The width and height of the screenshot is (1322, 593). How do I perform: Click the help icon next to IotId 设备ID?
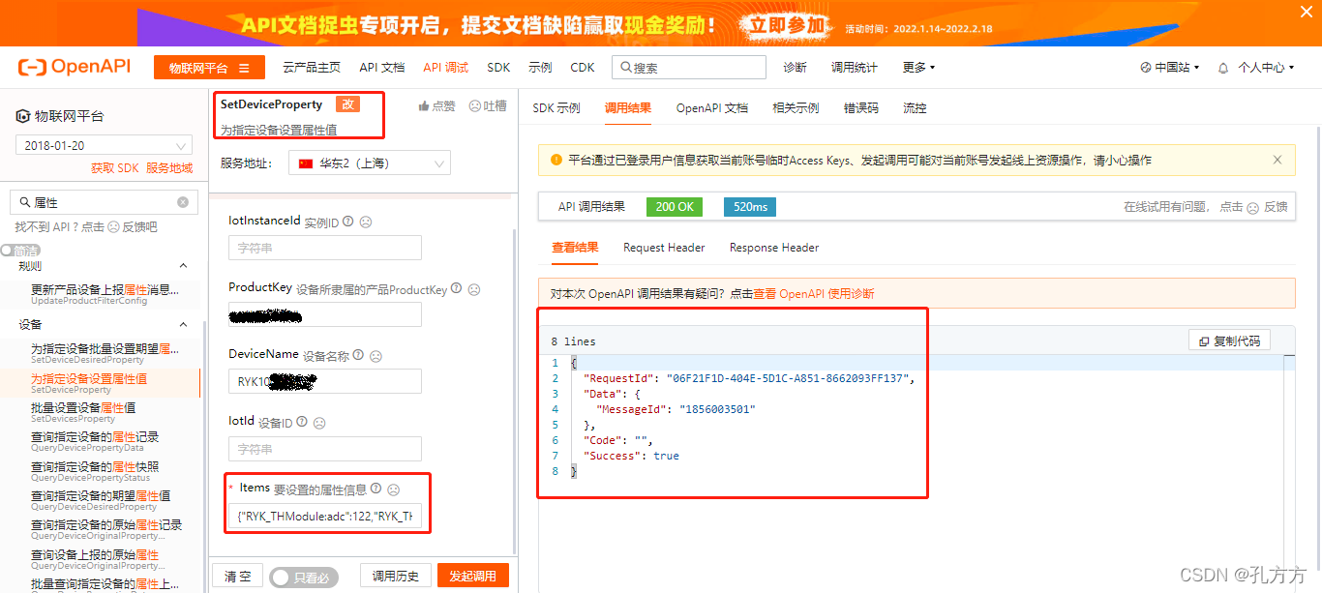[x=302, y=422]
